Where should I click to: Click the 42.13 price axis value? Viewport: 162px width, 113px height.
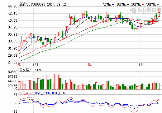coord(12,13)
